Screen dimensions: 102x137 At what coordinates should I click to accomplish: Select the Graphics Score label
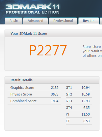click(22, 88)
